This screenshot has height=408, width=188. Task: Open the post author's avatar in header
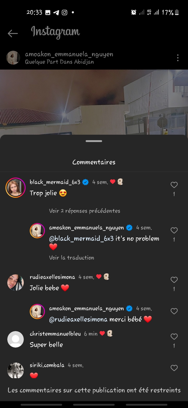(x=13, y=58)
